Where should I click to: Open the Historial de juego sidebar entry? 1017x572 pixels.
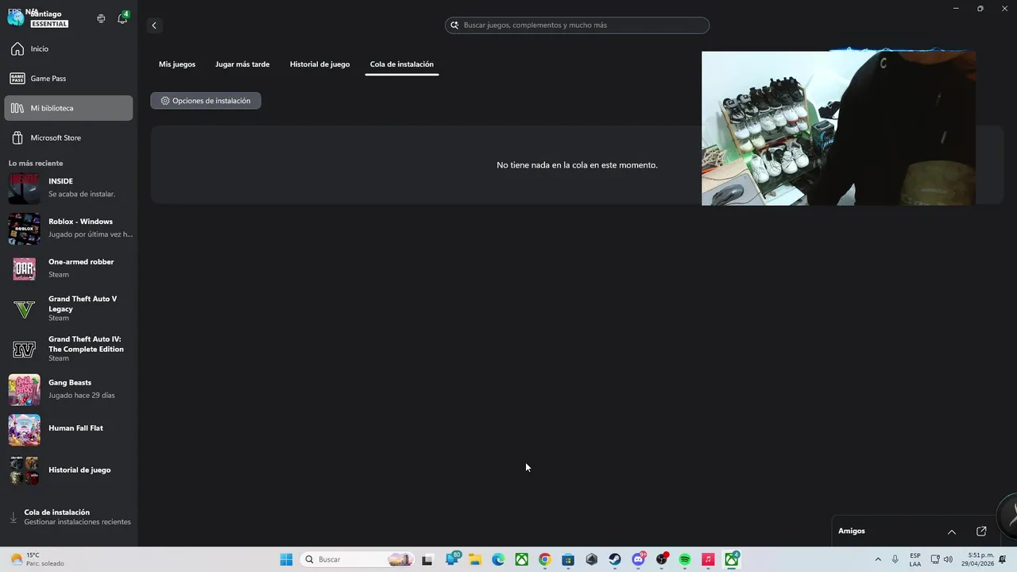tap(68, 470)
